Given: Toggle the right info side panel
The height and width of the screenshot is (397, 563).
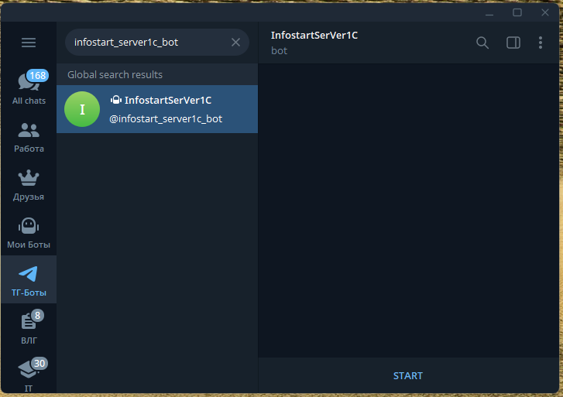Looking at the screenshot, I should [513, 43].
